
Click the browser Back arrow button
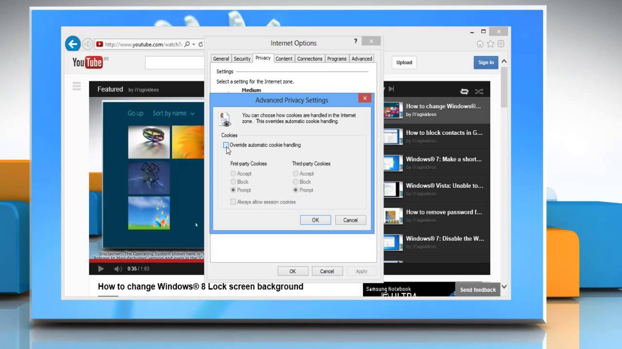click(x=73, y=44)
